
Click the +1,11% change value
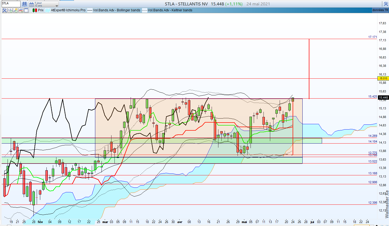pos(234,4)
